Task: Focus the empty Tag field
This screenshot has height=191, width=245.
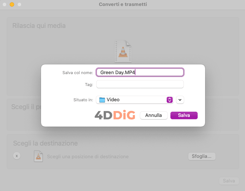Action: coord(140,85)
